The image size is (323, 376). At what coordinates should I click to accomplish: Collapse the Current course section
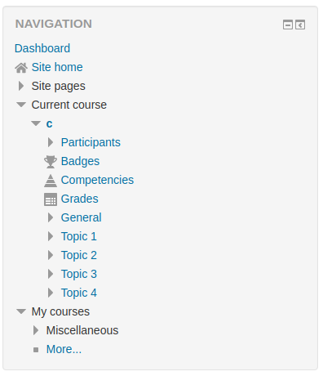pyautogui.click(x=21, y=105)
